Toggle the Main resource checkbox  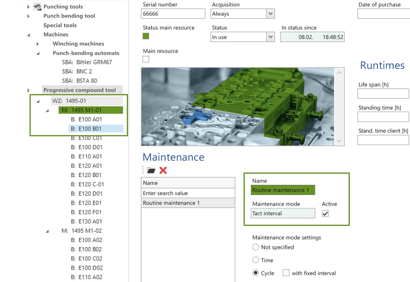(x=146, y=59)
